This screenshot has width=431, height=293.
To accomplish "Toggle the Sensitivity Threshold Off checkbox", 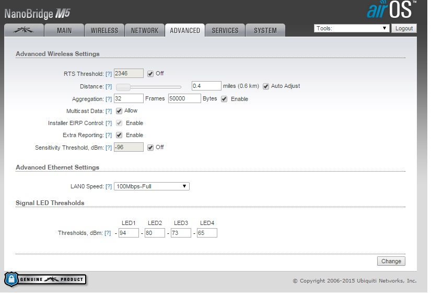I will 150,148.
